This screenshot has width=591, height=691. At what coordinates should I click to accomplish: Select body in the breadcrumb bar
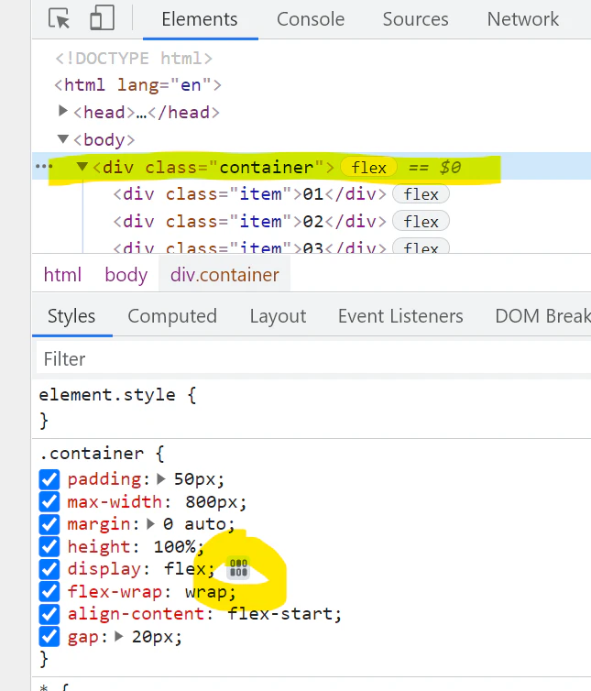[126, 275]
